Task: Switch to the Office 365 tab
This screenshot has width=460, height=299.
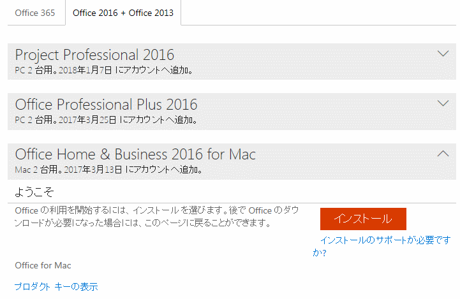Action: pos(35,13)
